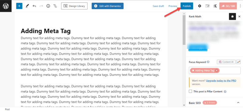Click Post breadcrumb in the footer
Viewport: 243px width, 111px height.
pos(7,109)
